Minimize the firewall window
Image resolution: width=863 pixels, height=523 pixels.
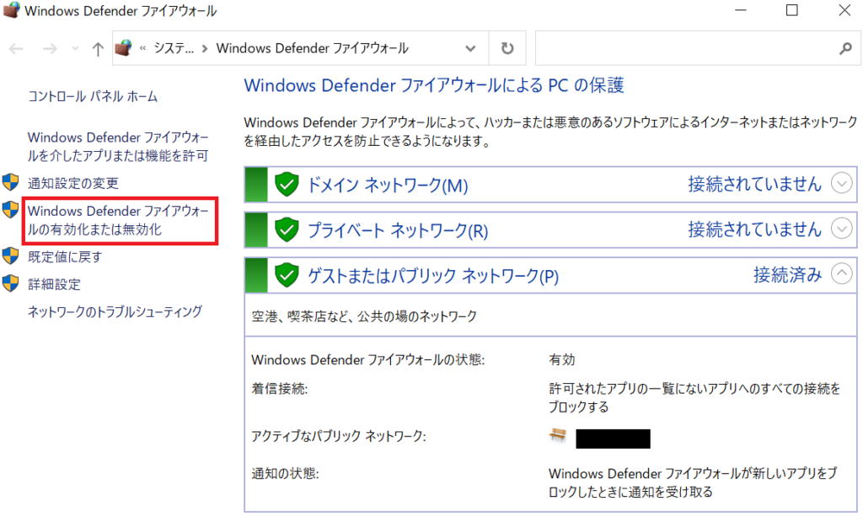[x=741, y=10]
